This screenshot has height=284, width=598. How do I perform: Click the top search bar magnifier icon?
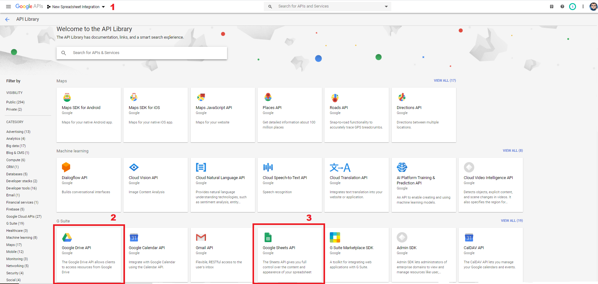point(270,6)
